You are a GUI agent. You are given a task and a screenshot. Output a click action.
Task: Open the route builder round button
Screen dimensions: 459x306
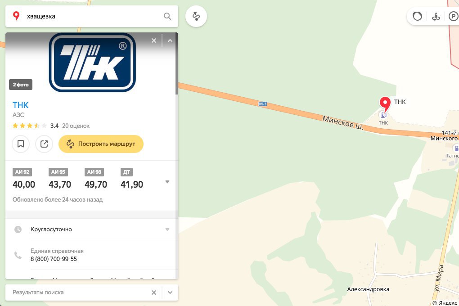coord(196,16)
